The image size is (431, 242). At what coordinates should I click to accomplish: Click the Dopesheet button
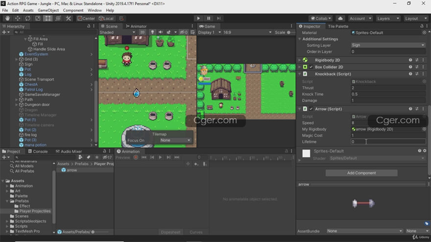(x=170, y=232)
